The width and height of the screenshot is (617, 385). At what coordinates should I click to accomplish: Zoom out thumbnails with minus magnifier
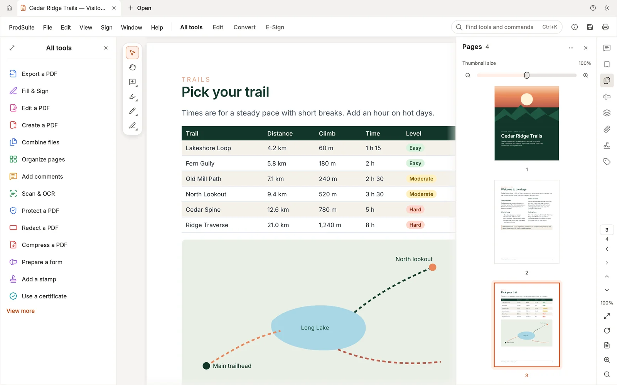468,75
